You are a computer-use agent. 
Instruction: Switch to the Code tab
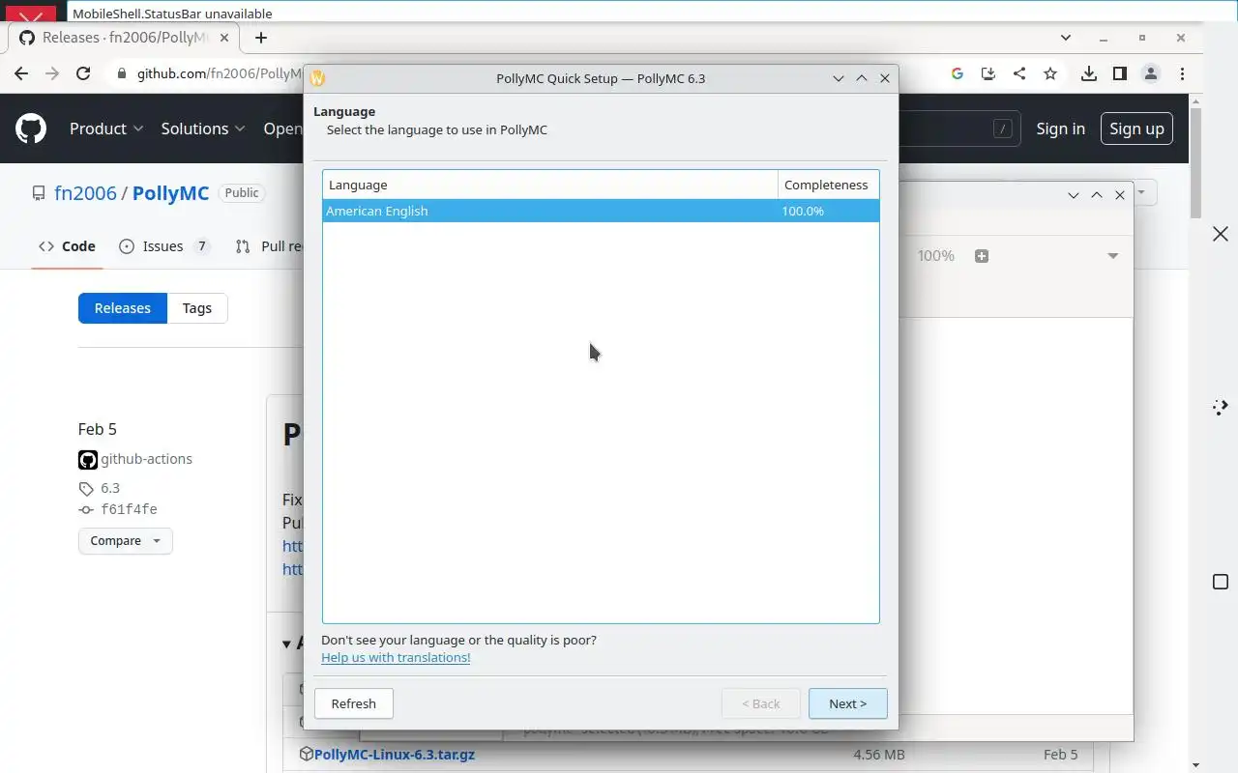[x=67, y=246]
